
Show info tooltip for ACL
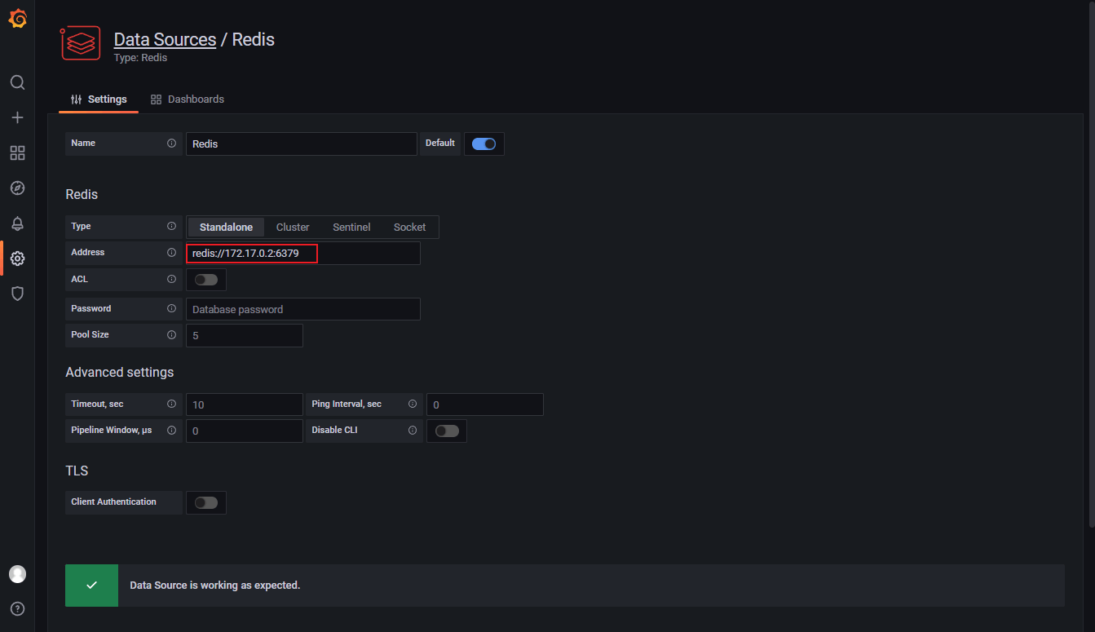pos(171,279)
